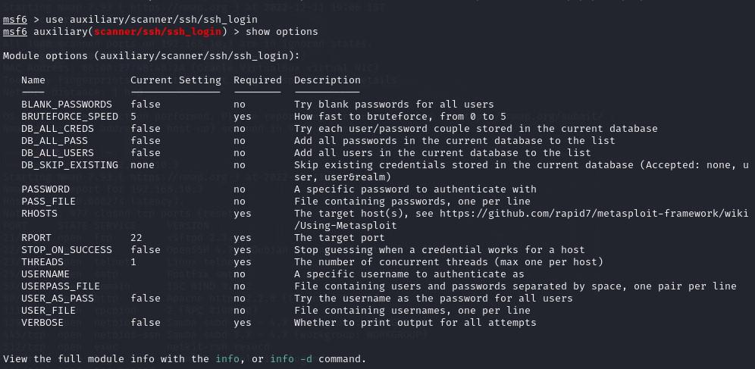Select the BRUTEFORCE_SPEED current setting value 5
Image resolution: width=755 pixels, height=369 pixels.
tap(133, 117)
